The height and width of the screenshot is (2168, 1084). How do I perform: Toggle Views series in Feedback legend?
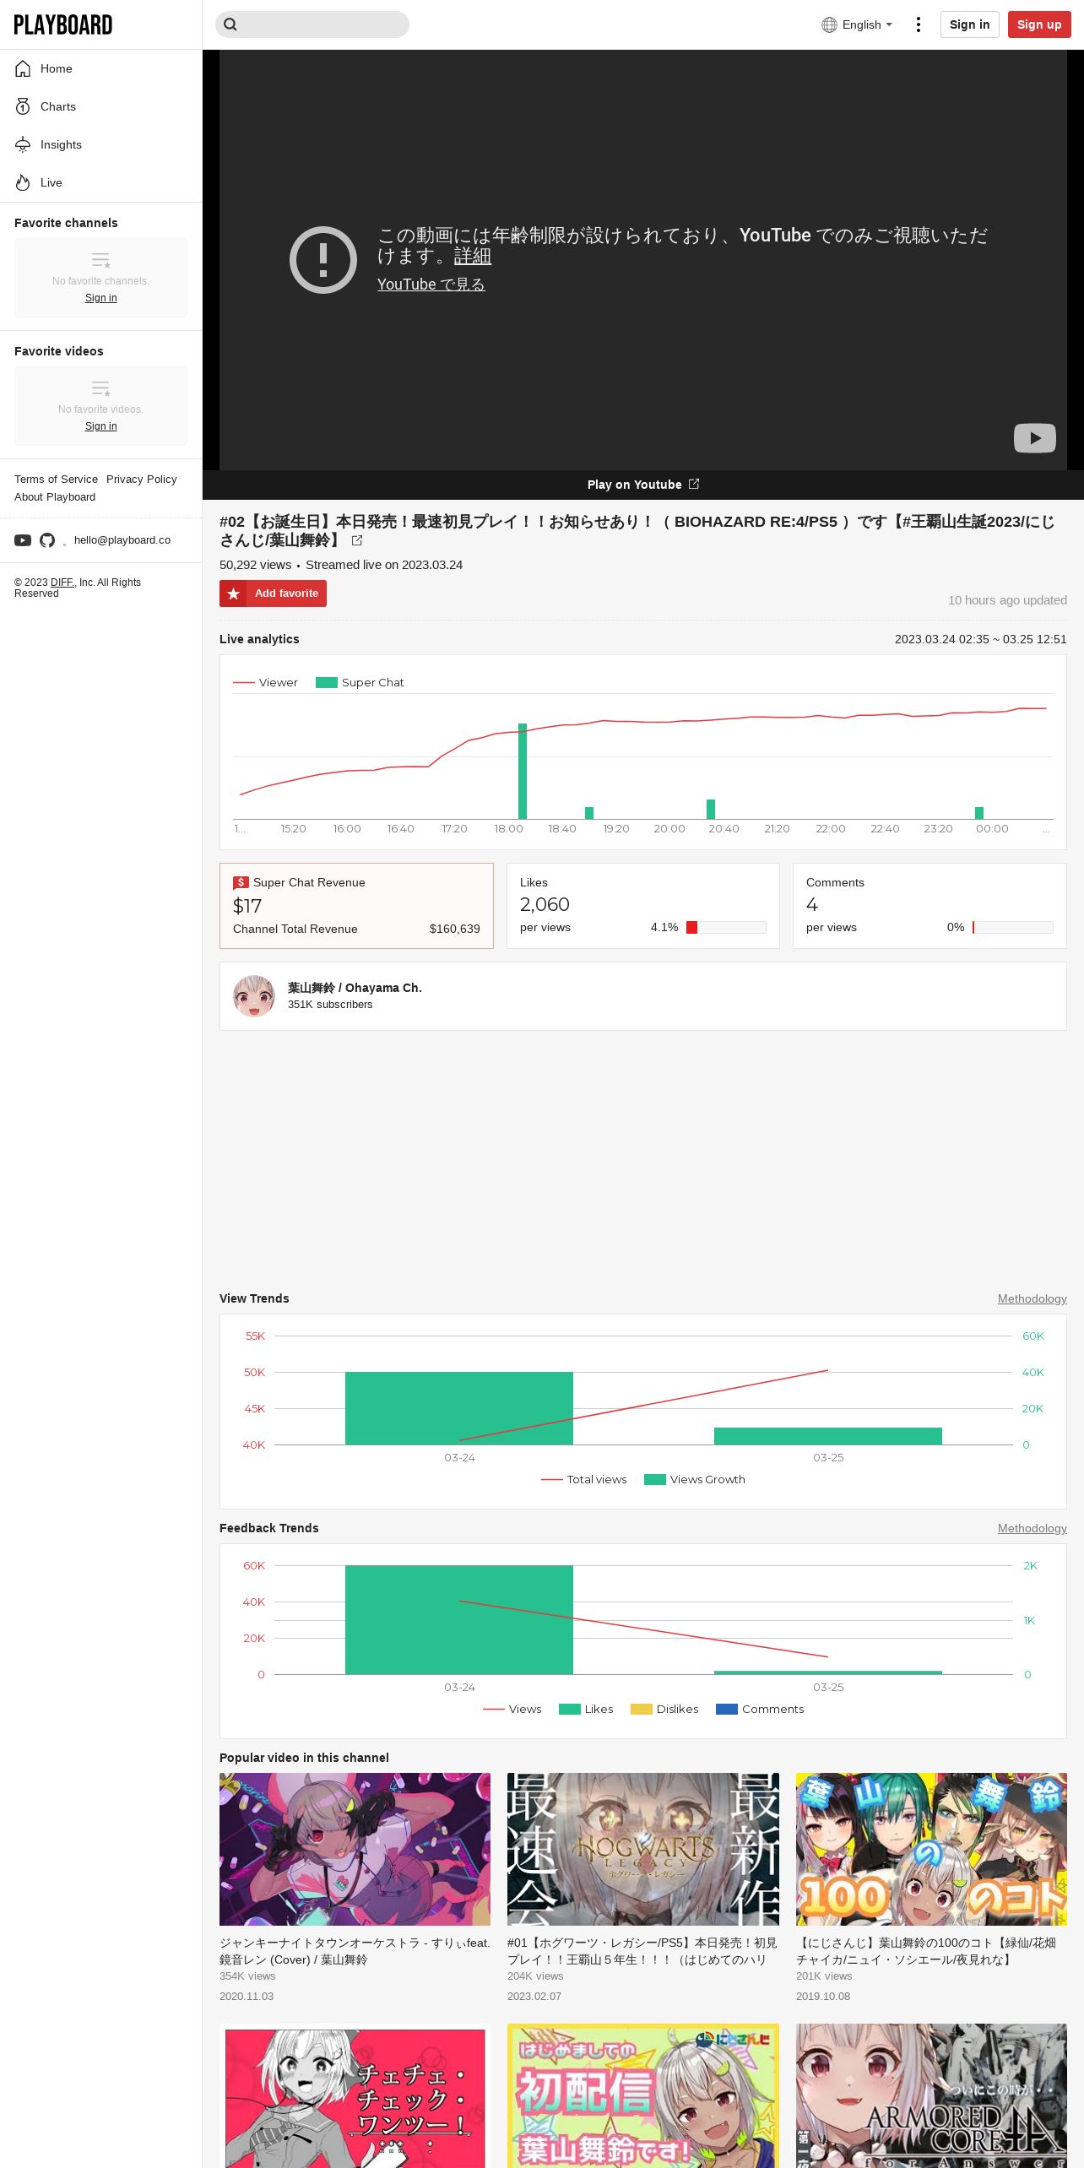point(512,1709)
